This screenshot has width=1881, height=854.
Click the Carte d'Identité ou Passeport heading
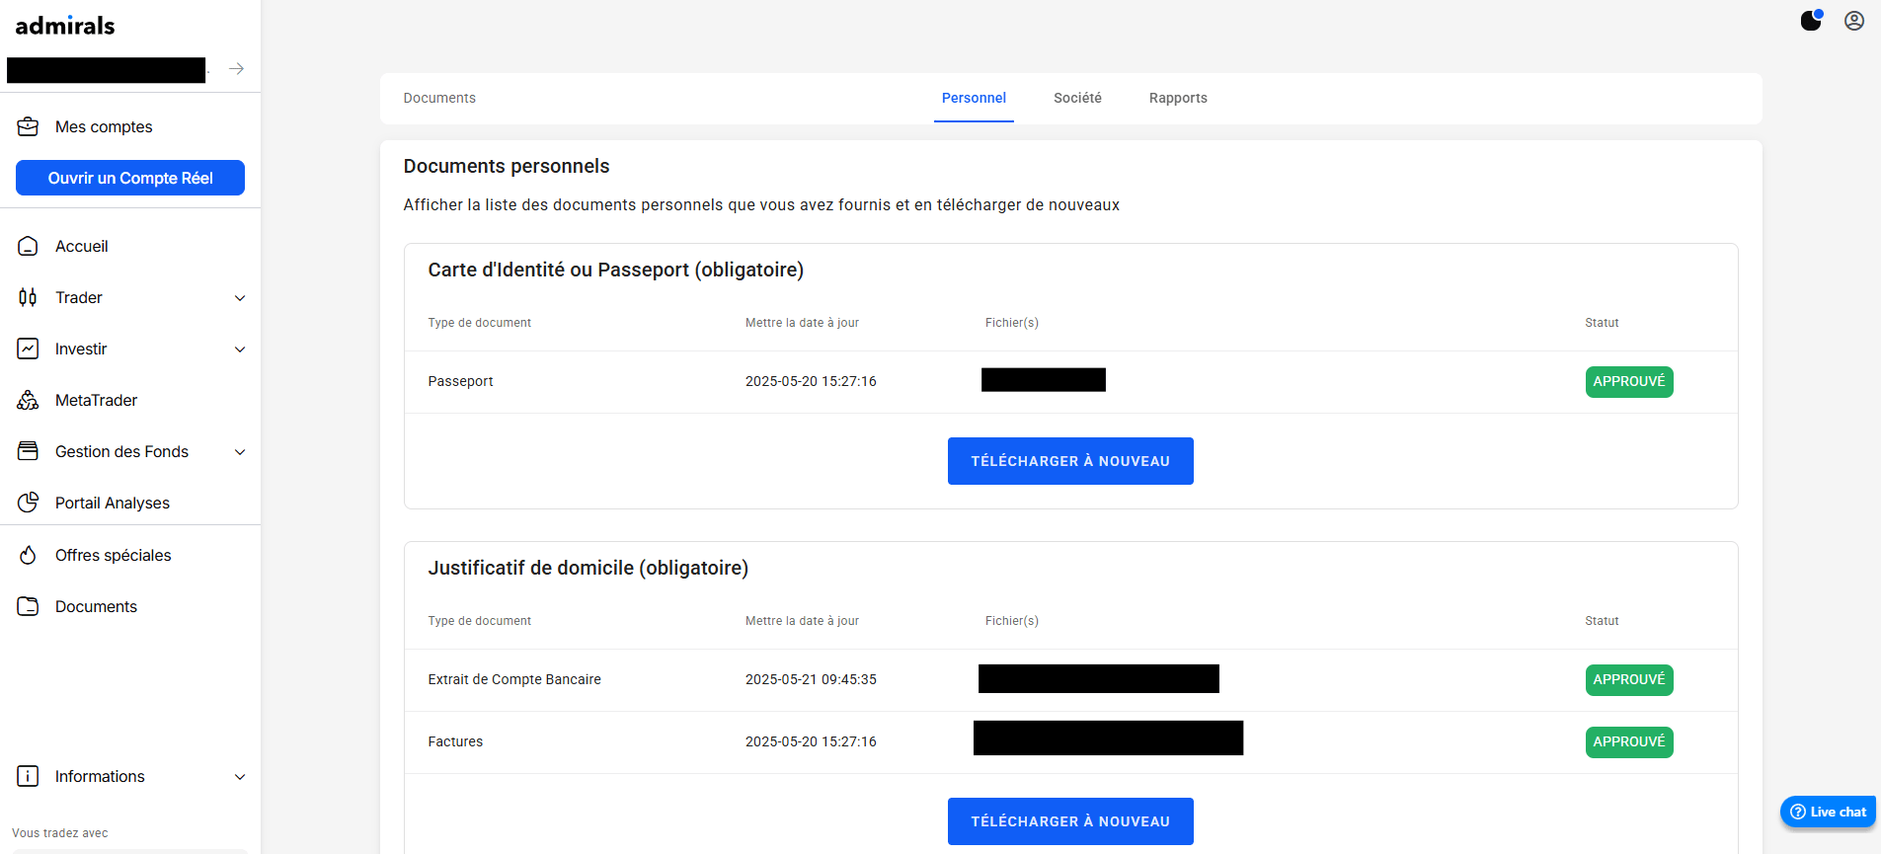[x=616, y=270]
